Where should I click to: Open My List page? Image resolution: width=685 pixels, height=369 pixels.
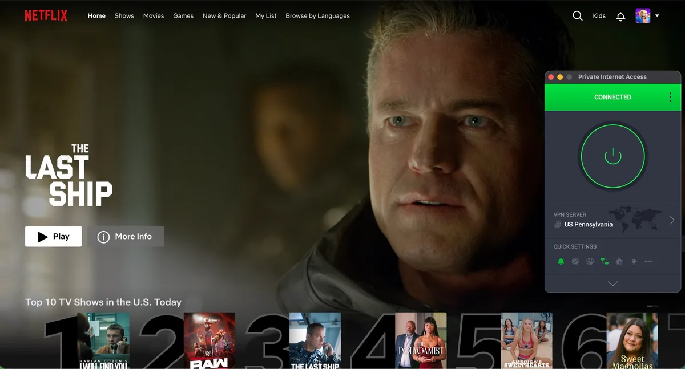click(266, 16)
